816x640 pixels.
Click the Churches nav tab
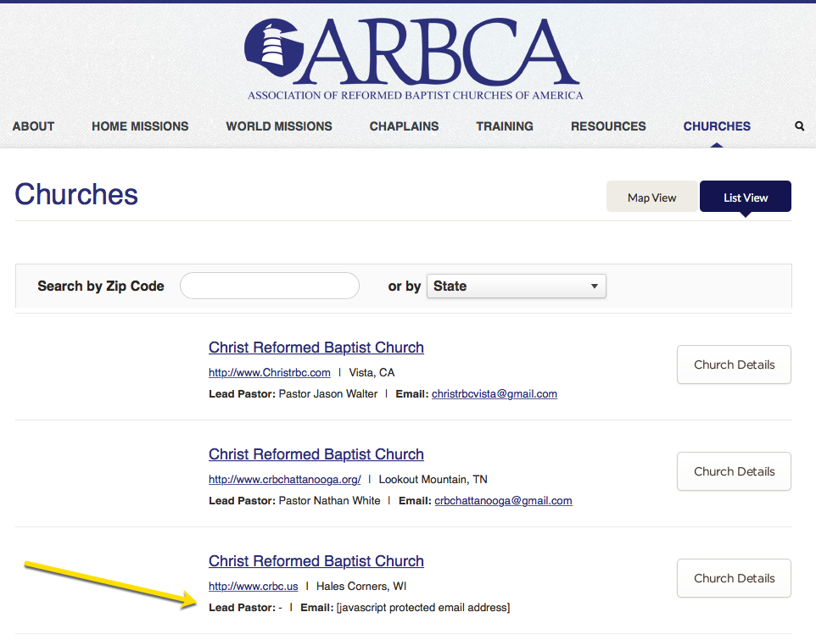tap(717, 126)
